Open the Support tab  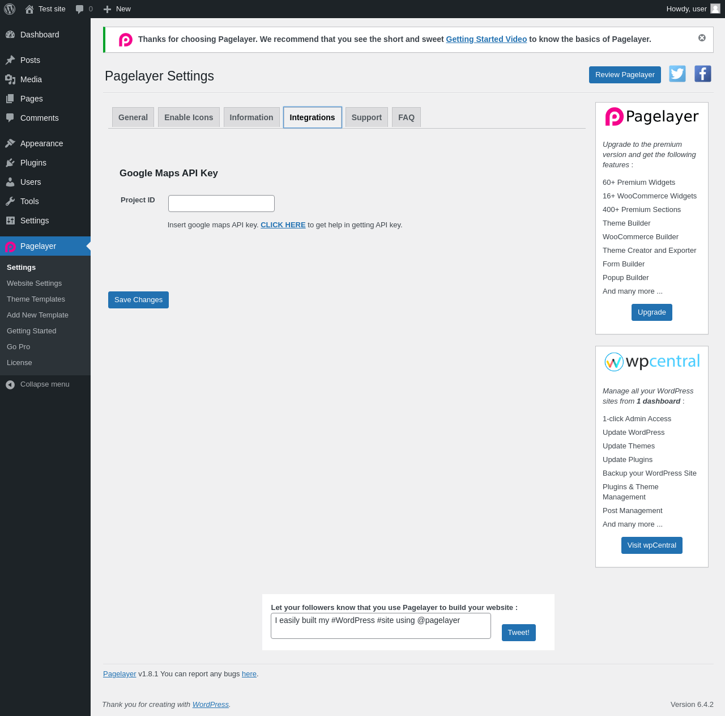coord(366,117)
